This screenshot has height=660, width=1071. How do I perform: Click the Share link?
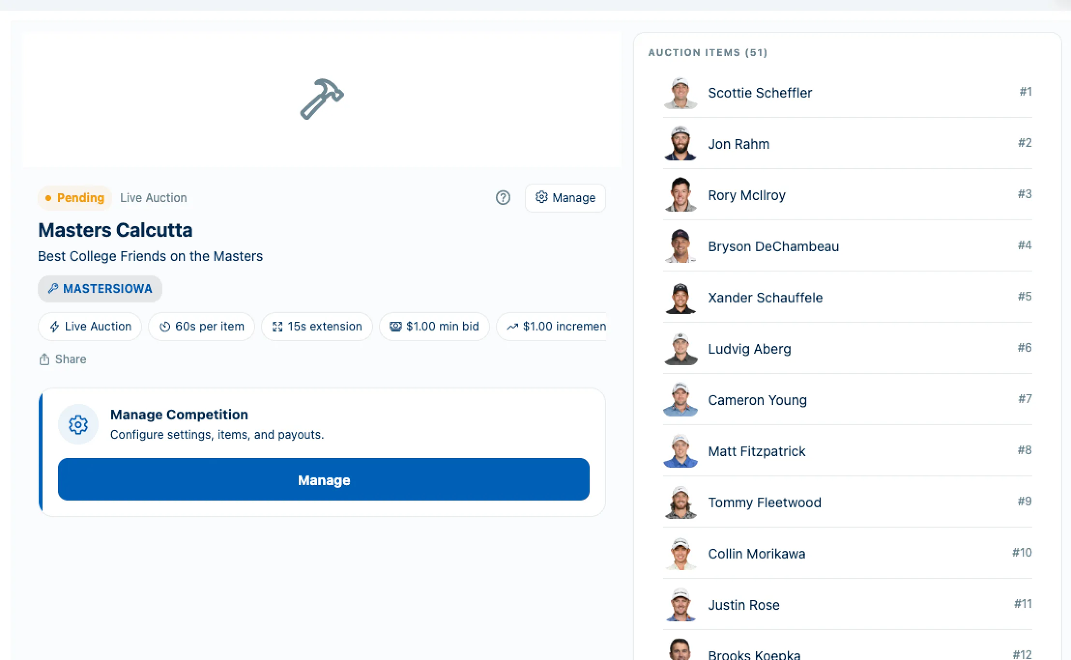click(x=63, y=359)
